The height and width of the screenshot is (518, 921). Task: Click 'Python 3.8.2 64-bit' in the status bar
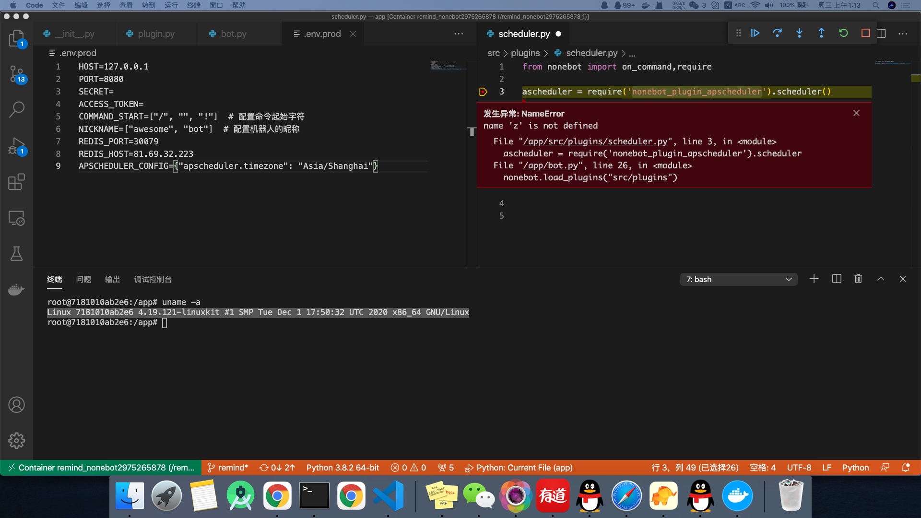pyautogui.click(x=342, y=468)
